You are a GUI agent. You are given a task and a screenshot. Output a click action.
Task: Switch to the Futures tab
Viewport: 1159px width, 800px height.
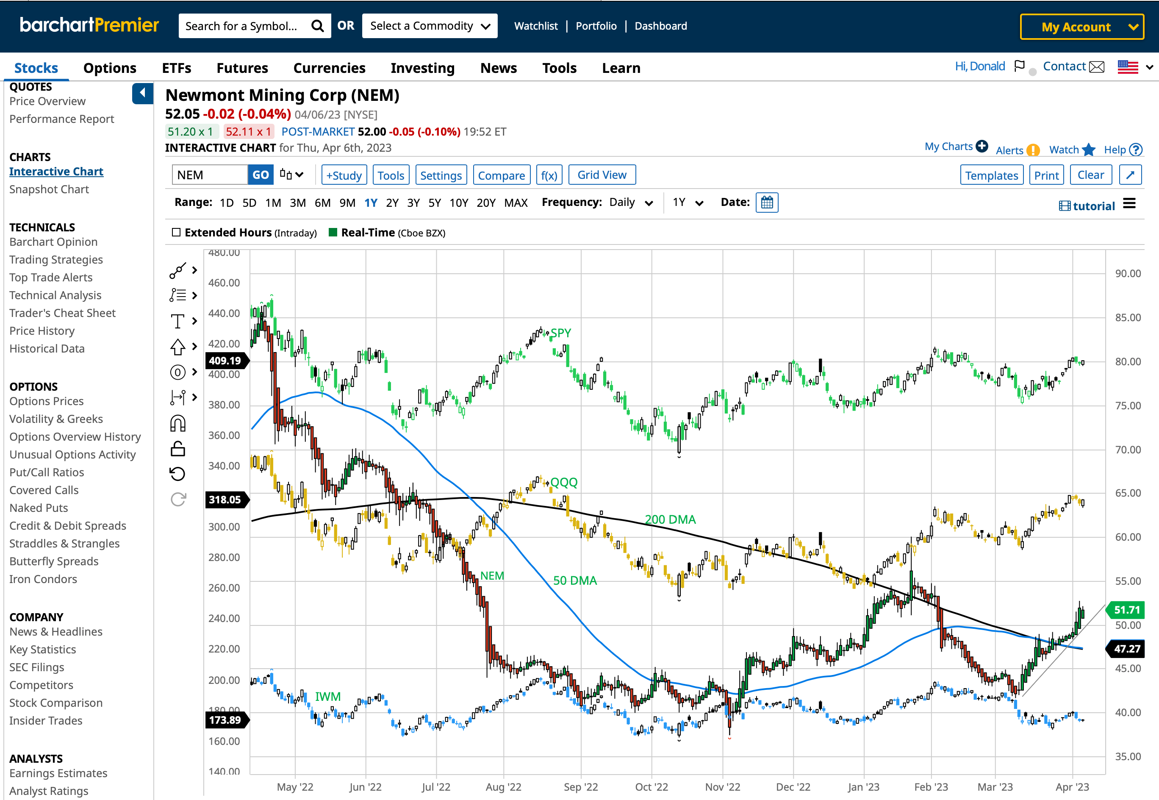pos(242,68)
